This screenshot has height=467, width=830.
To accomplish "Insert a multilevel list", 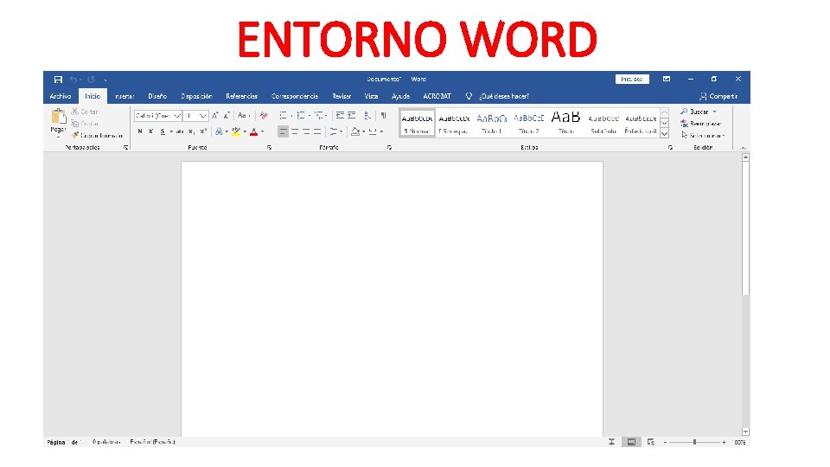I will tap(320, 115).
